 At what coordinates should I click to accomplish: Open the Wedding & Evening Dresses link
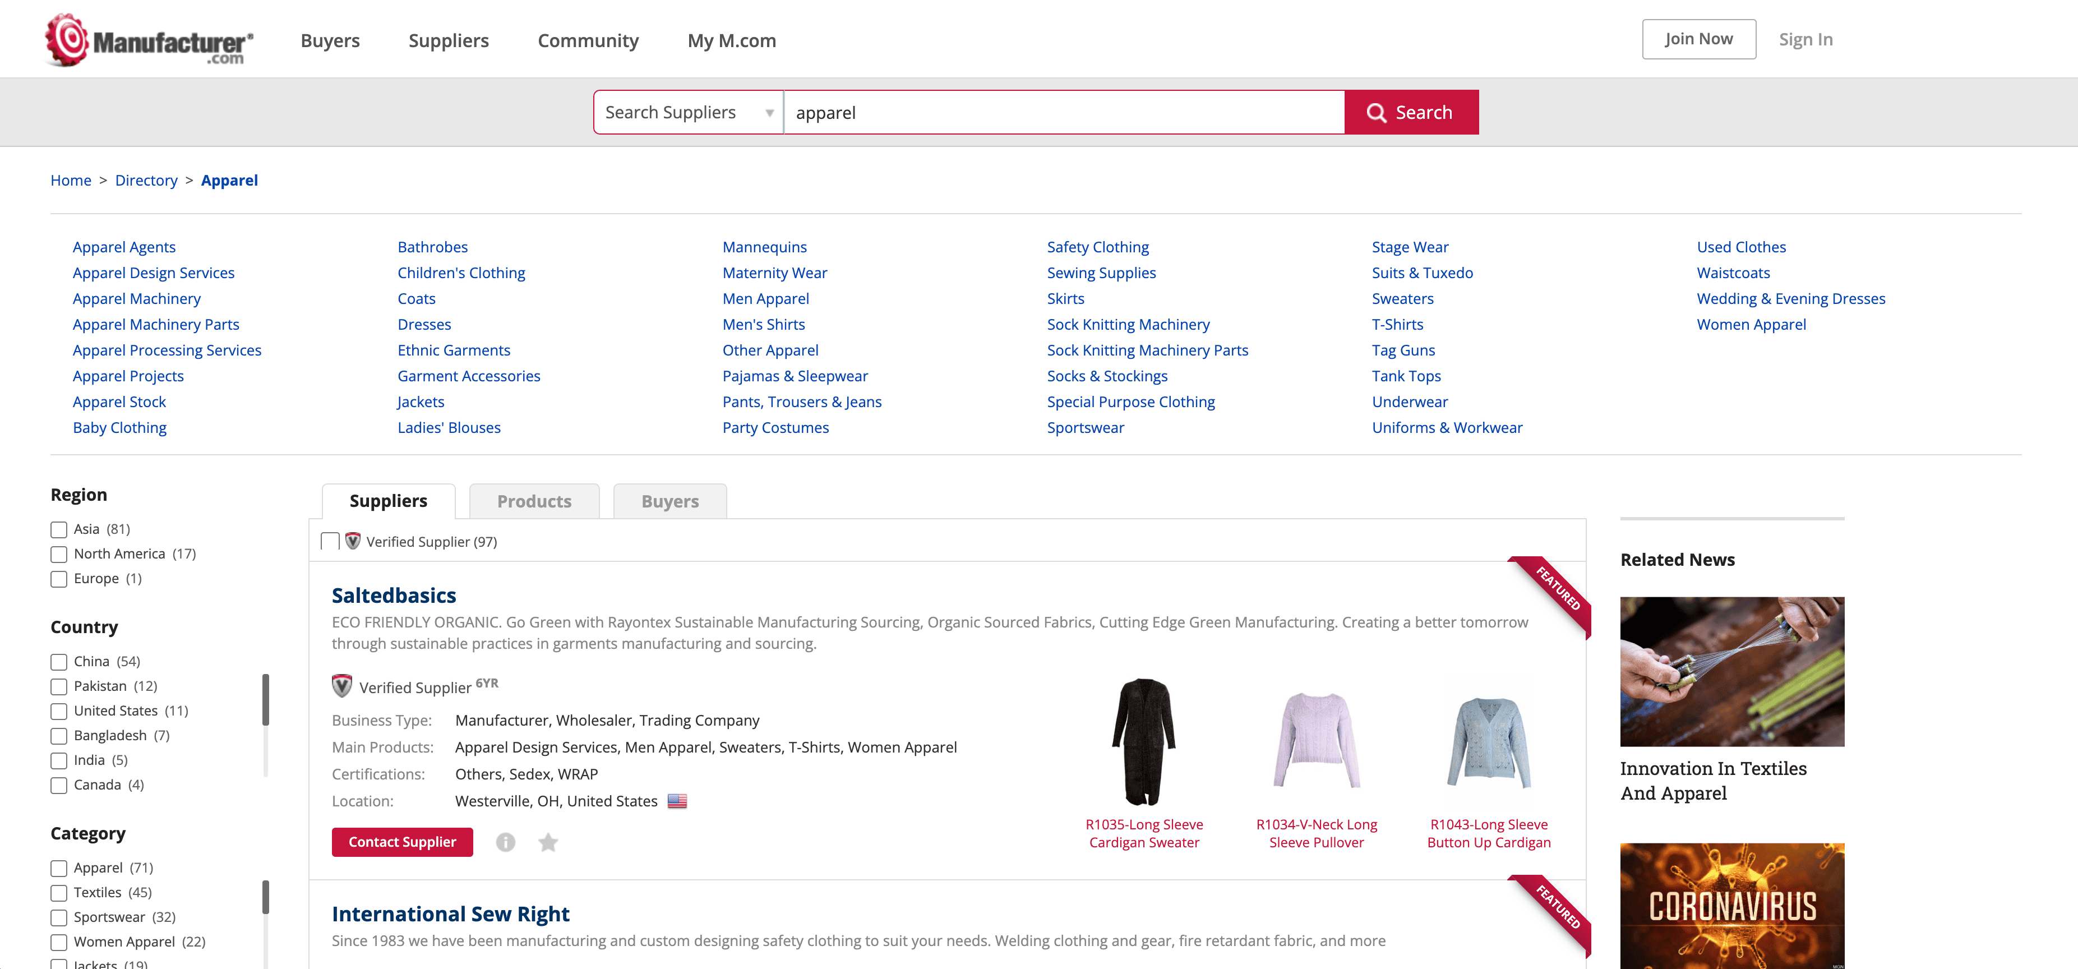1790,298
